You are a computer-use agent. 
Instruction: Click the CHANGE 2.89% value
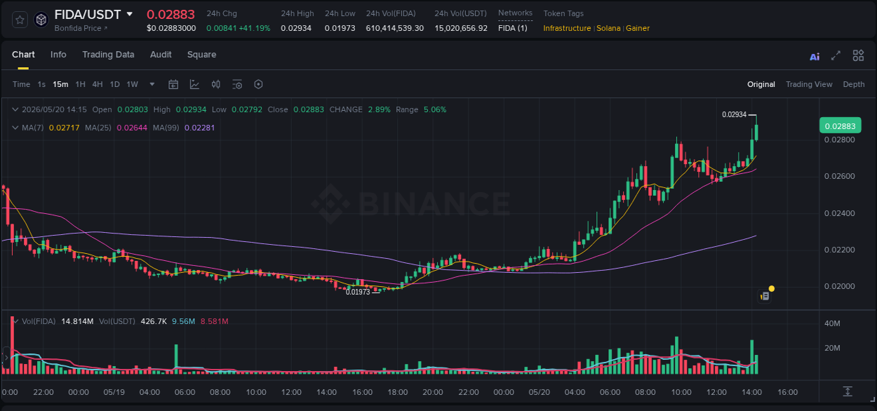pos(379,109)
